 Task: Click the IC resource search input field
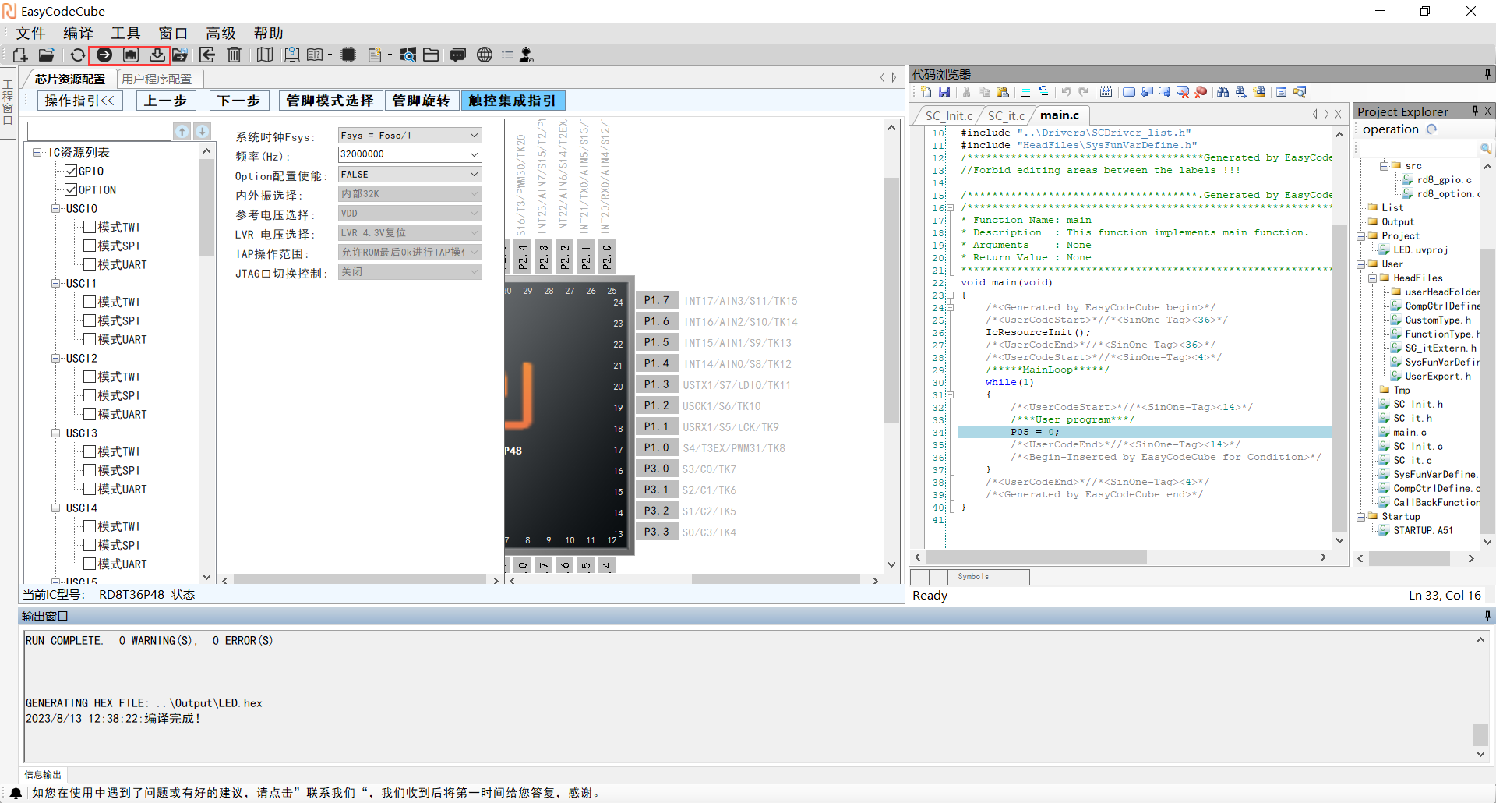pos(99,131)
